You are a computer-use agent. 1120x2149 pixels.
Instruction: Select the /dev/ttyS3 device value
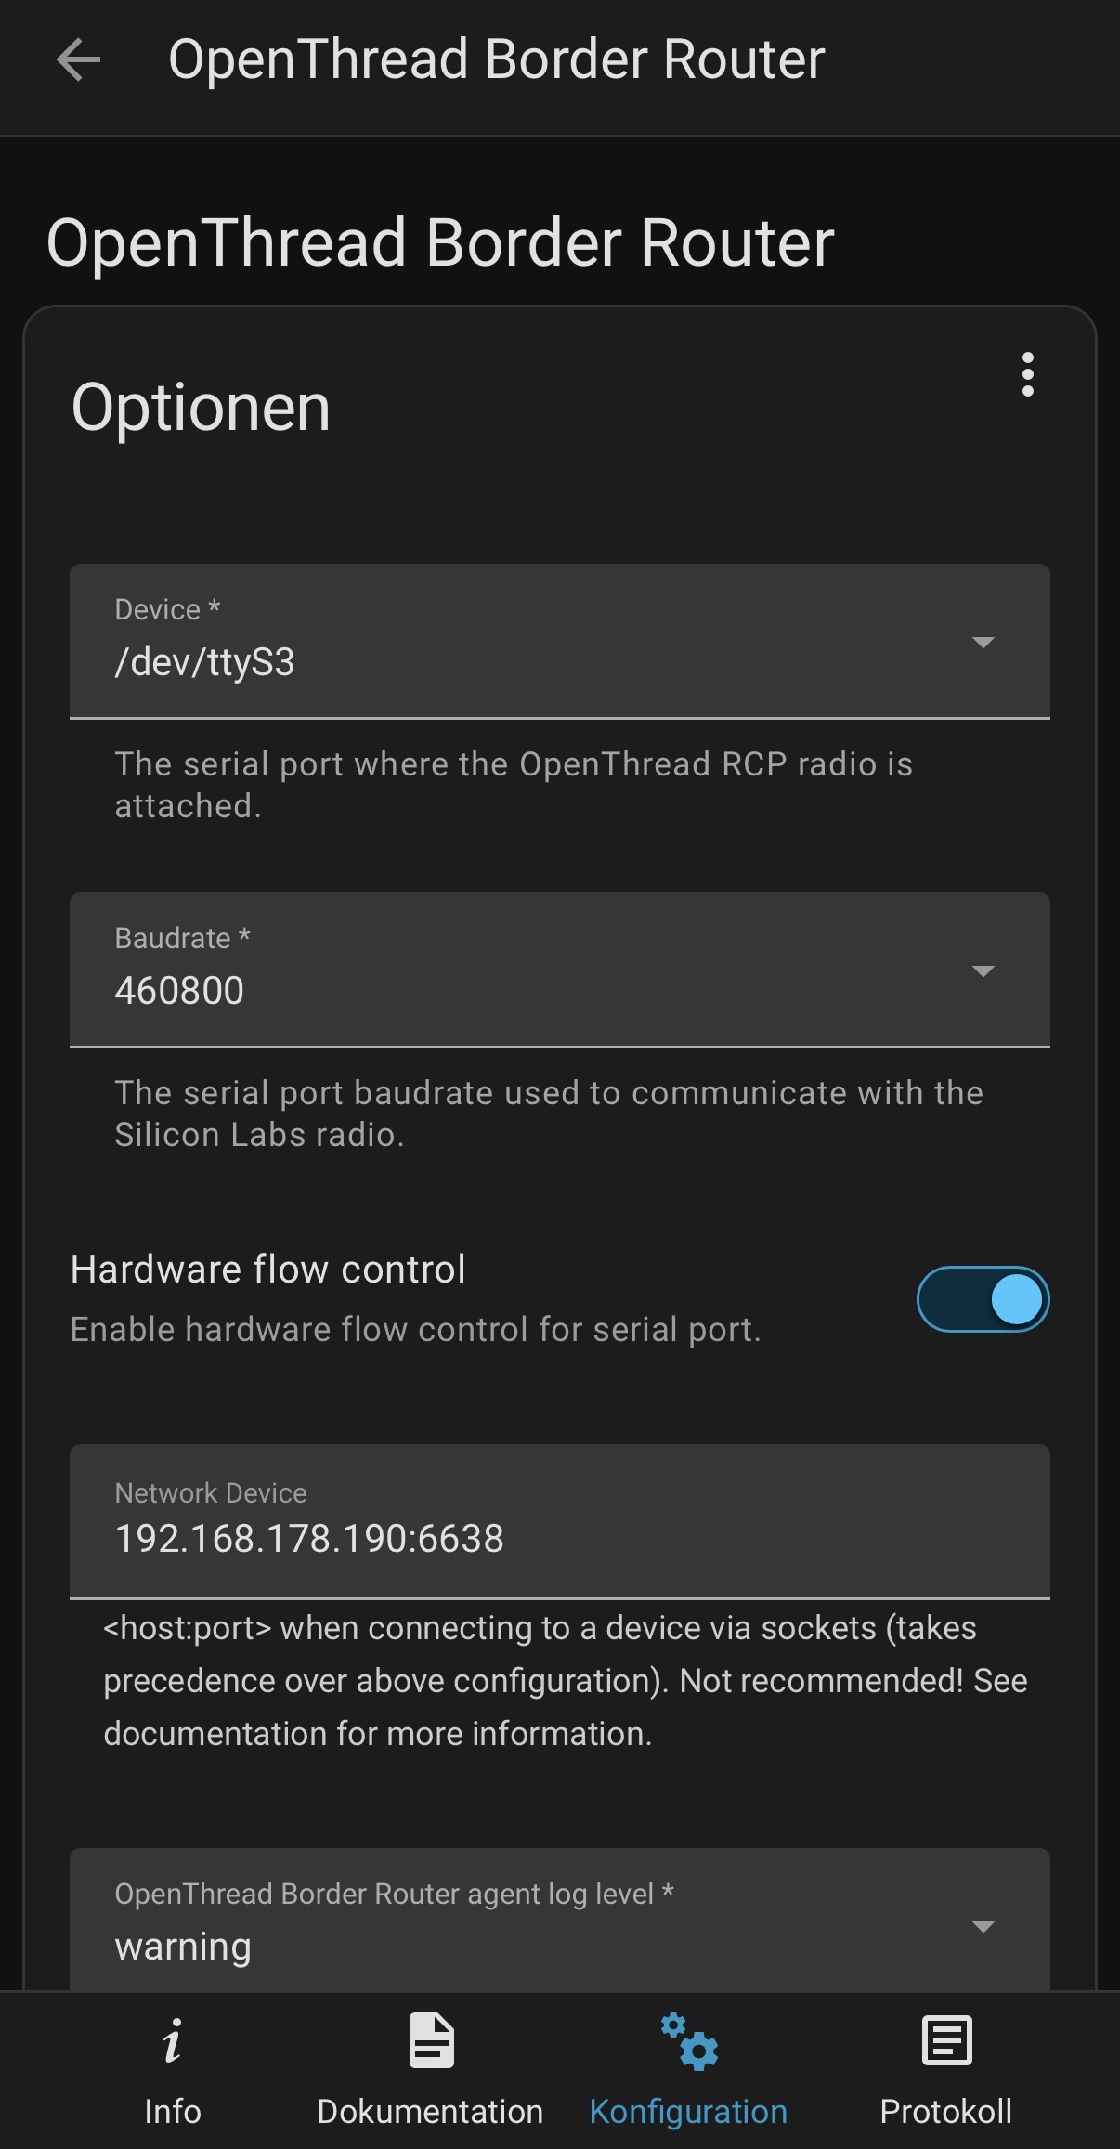click(x=204, y=662)
